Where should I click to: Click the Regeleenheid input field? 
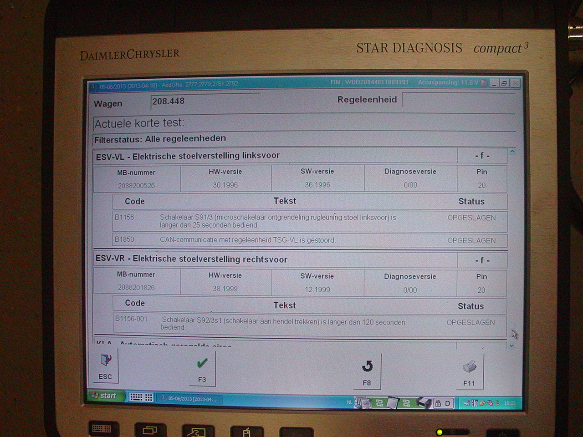458,100
